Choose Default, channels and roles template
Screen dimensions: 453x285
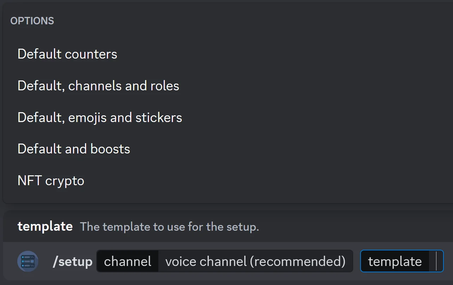98,86
